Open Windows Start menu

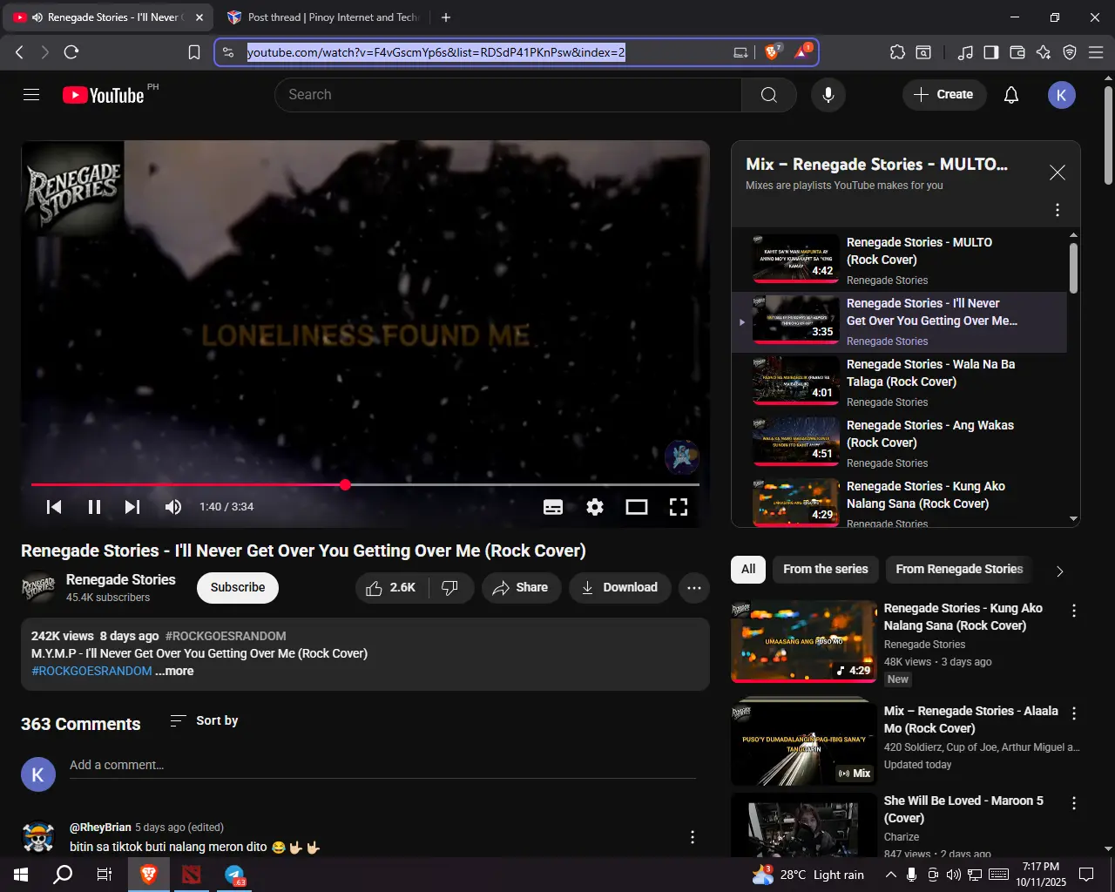point(21,875)
